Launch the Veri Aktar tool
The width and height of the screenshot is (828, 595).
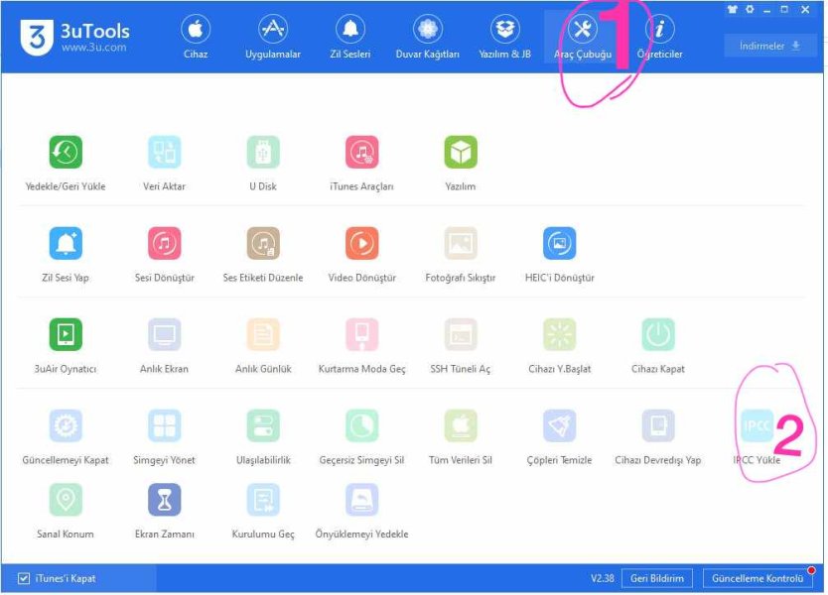[x=164, y=152]
